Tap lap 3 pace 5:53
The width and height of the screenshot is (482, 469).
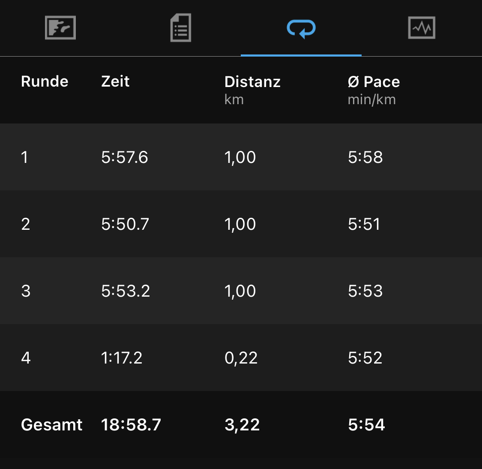[x=365, y=291]
